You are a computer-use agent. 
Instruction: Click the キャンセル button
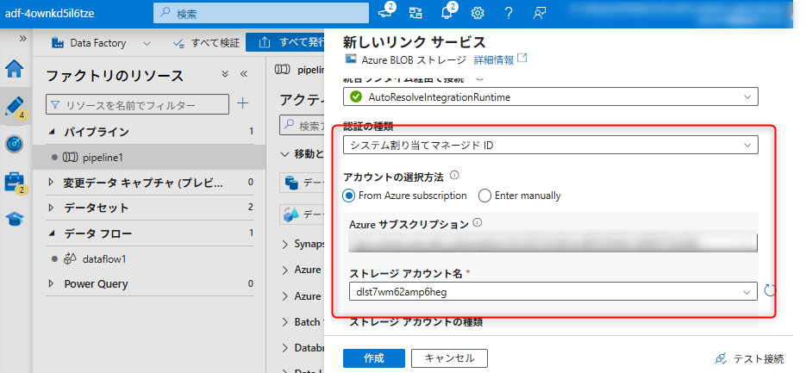449,358
